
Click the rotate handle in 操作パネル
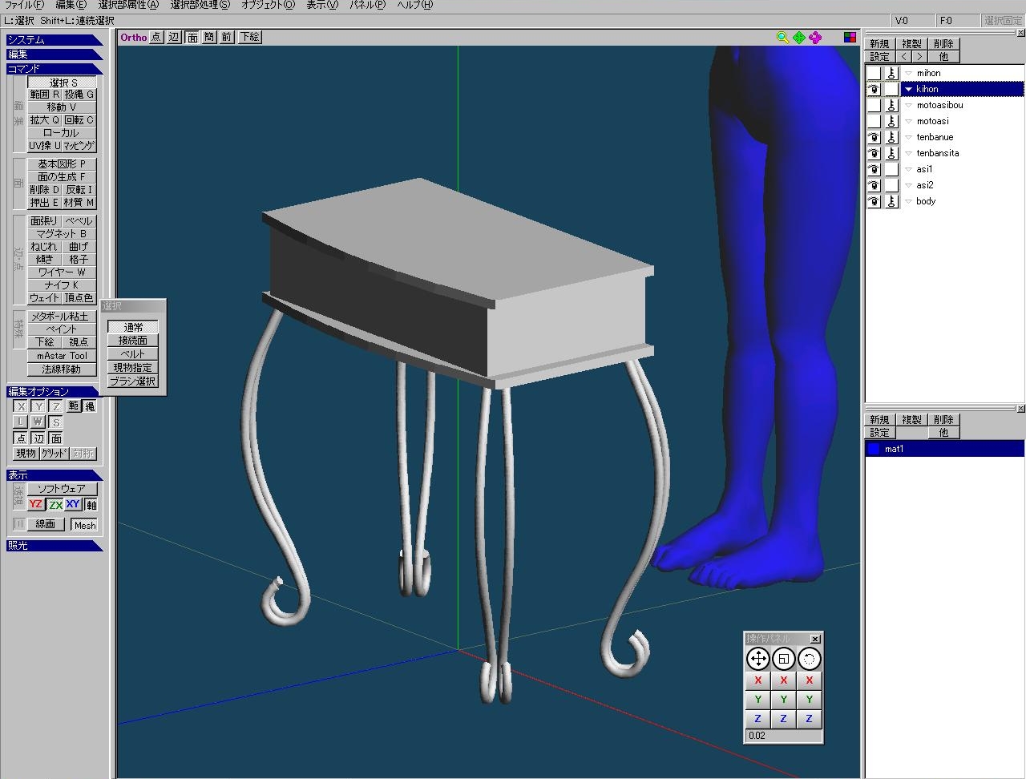click(x=810, y=659)
